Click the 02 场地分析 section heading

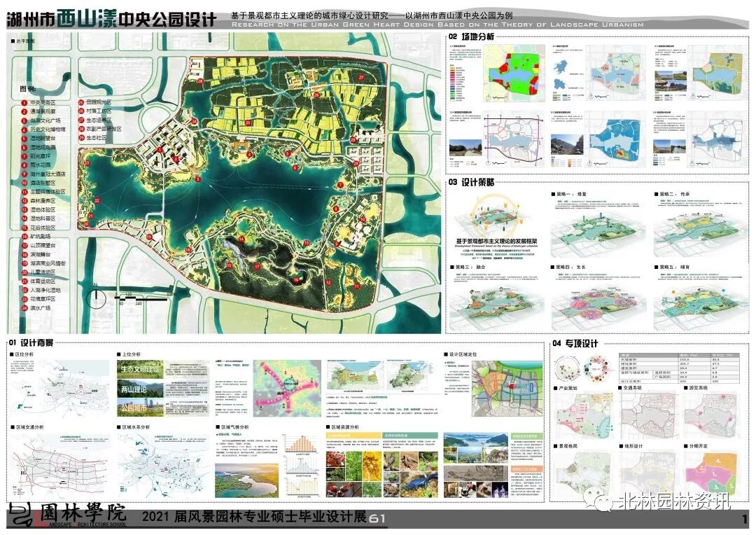pyautogui.click(x=471, y=36)
